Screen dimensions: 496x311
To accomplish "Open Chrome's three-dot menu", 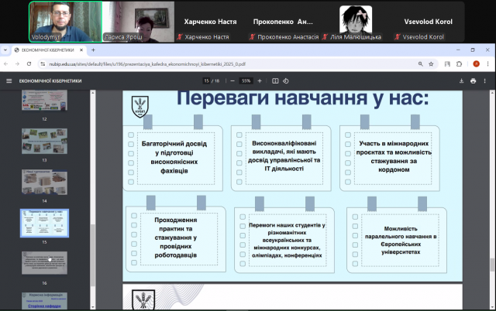I will point(488,64).
